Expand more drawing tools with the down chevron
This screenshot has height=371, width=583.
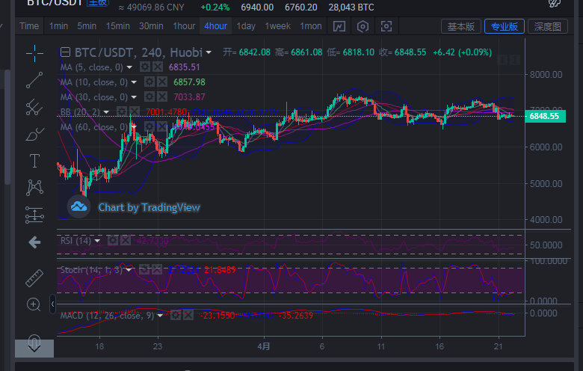34,349
